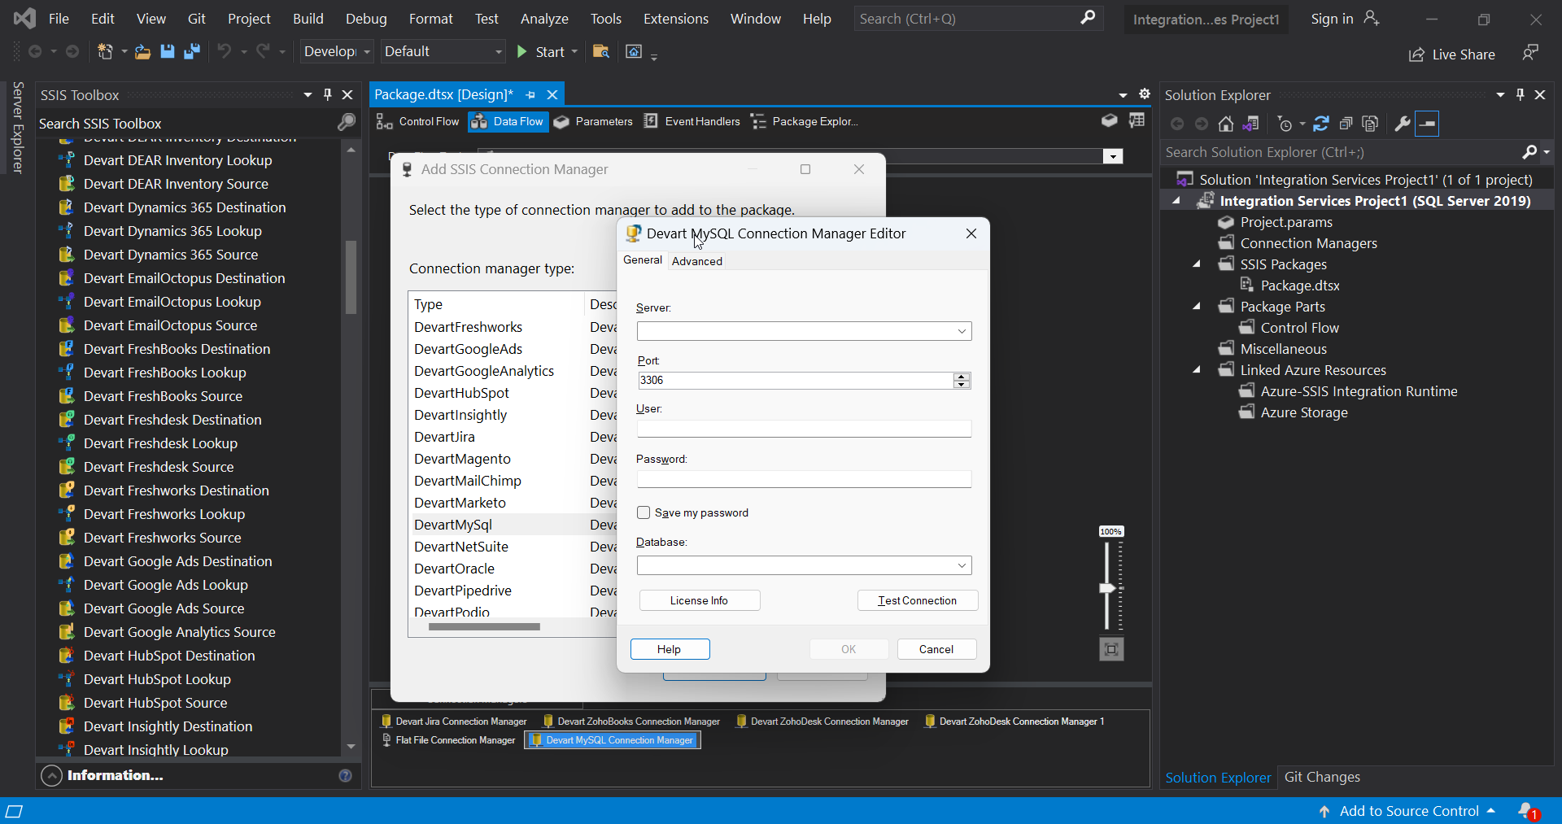
Task: Select Devart HubSpot Source in toolbox
Action: (x=155, y=703)
